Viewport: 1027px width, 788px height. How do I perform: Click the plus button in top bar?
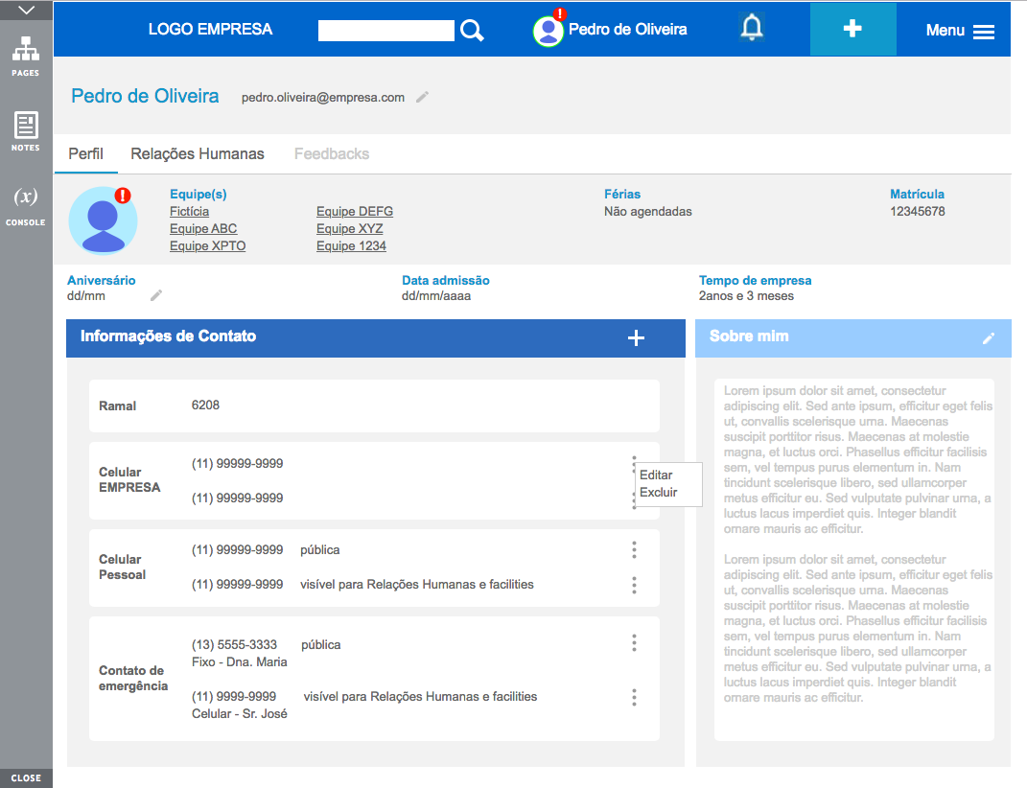click(852, 30)
